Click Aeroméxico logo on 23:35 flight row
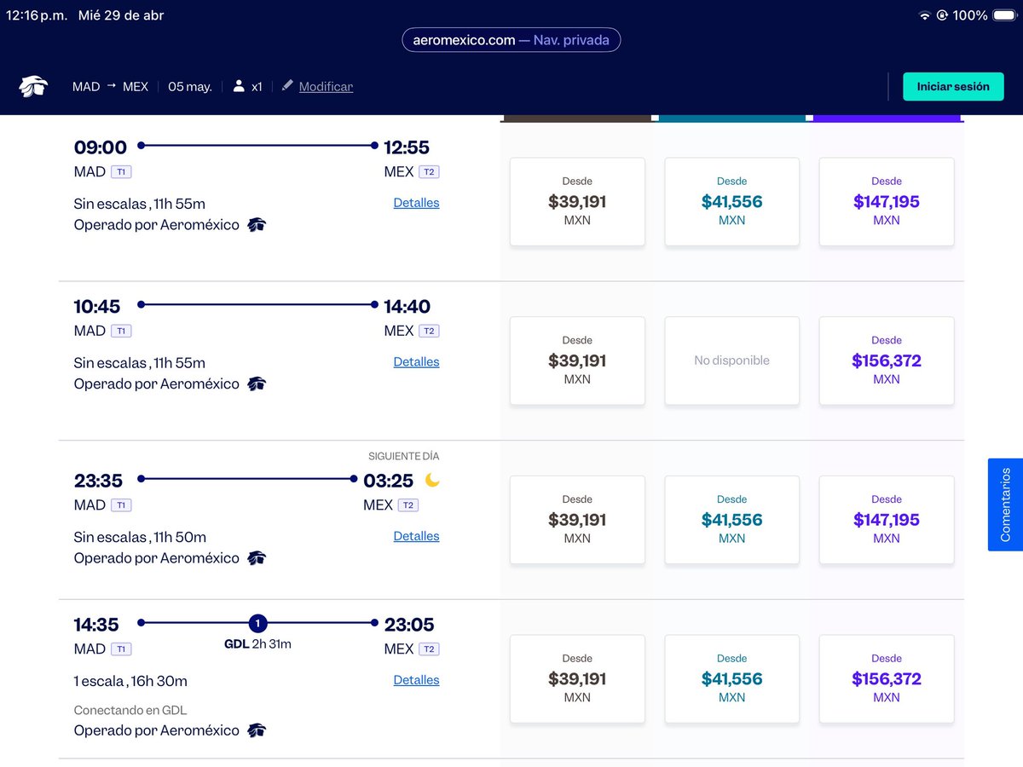Image resolution: width=1023 pixels, height=767 pixels. pos(257,558)
